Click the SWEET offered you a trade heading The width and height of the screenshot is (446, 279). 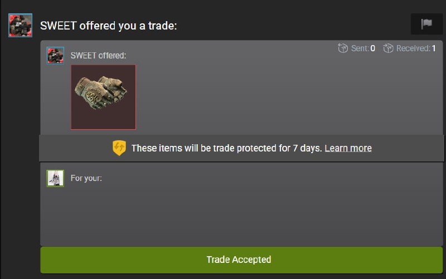pyautogui.click(x=108, y=26)
